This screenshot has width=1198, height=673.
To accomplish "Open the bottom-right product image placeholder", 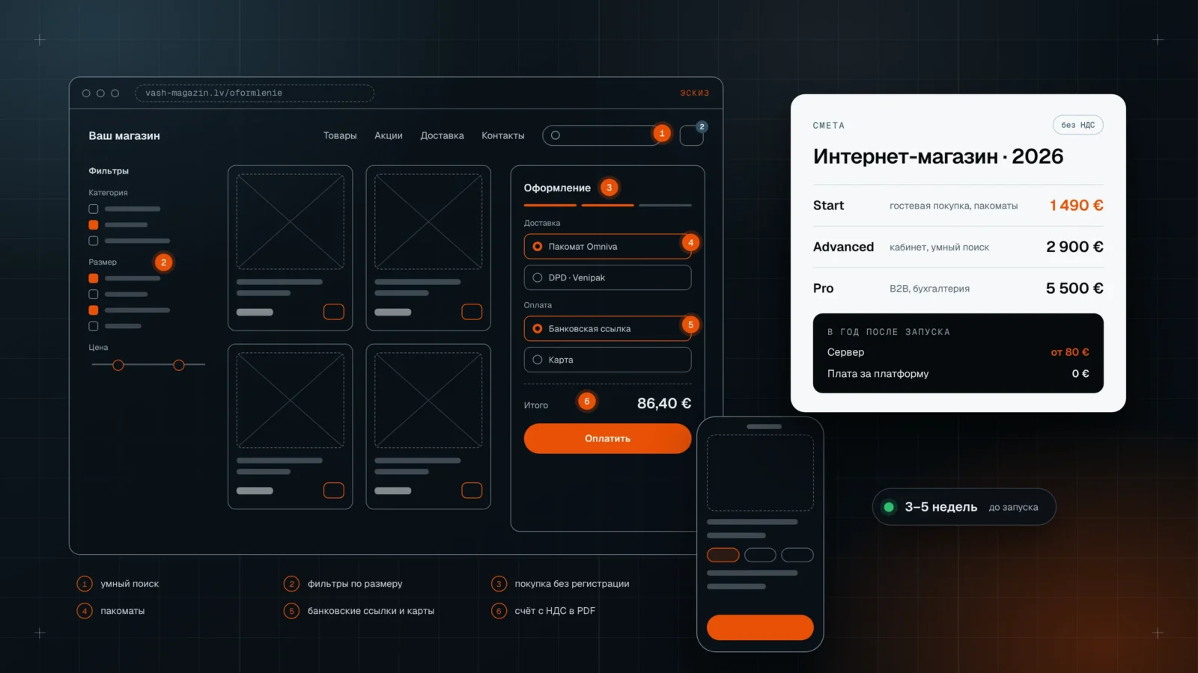I will point(428,400).
